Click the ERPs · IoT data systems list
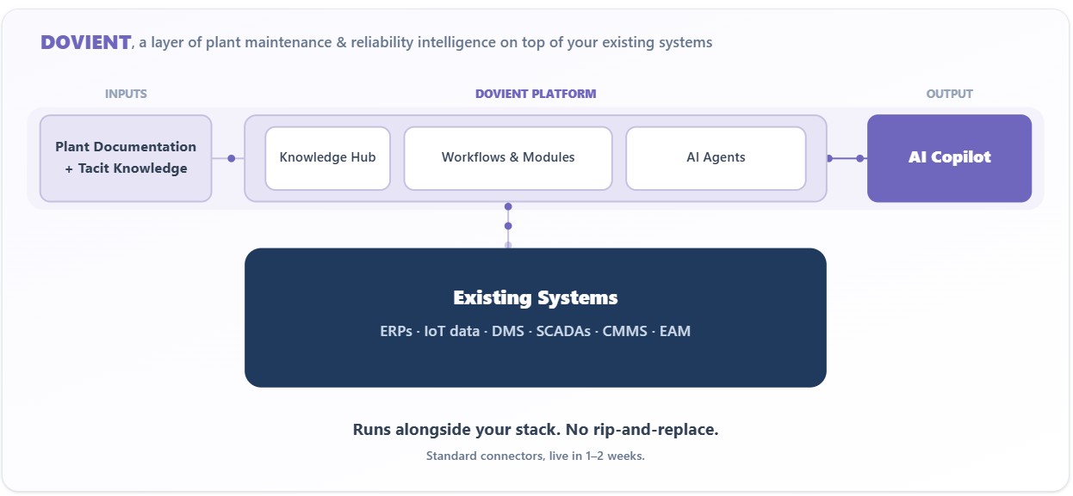Image resolution: width=1073 pixels, height=496 pixels. pyautogui.click(x=536, y=331)
